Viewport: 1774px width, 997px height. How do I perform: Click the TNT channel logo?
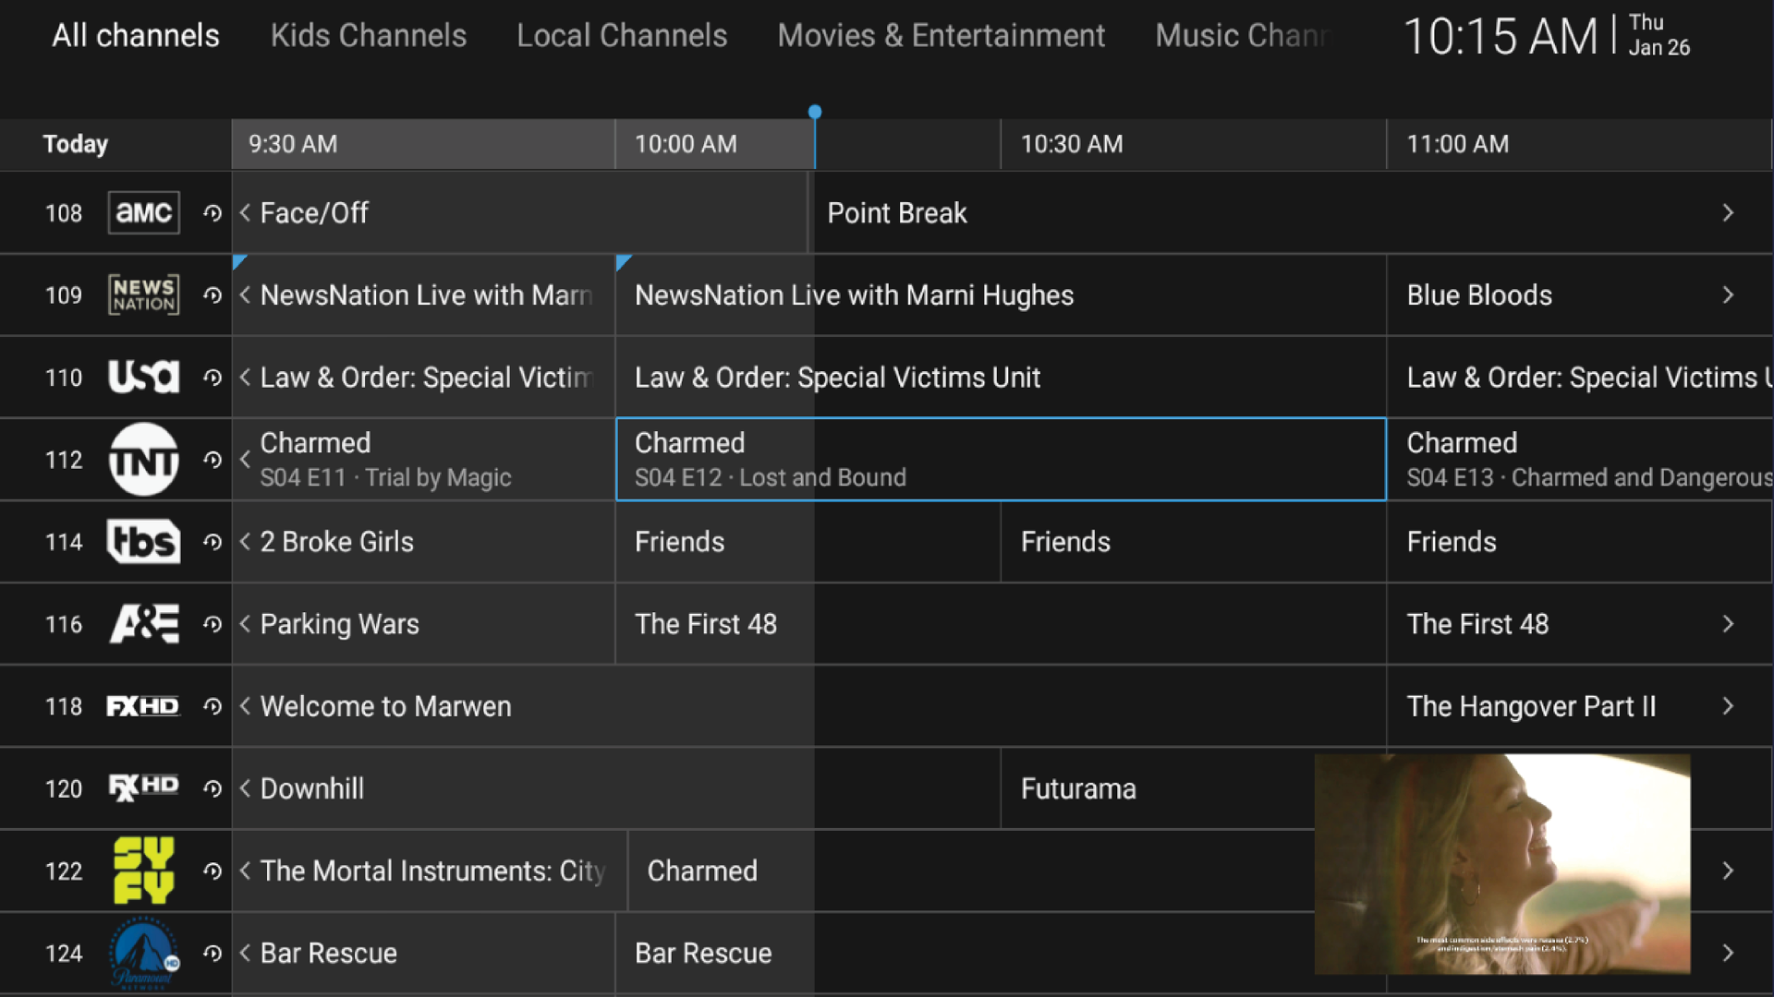point(143,460)
